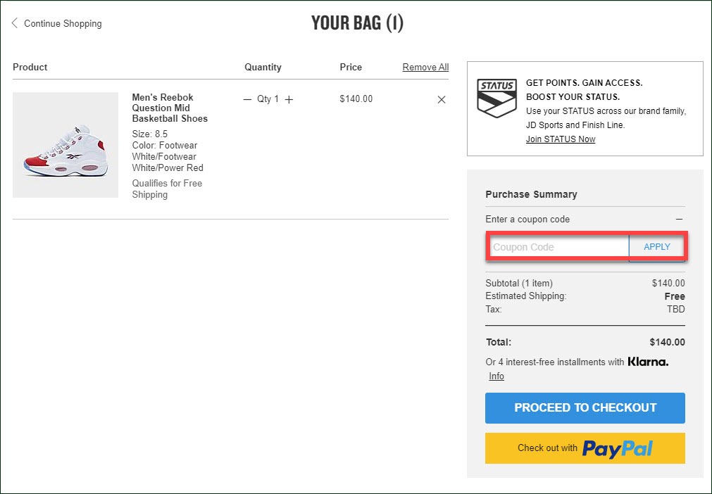Click the Size: 8.5 text
Screen dimensions: 712x494
pos(150,134)
